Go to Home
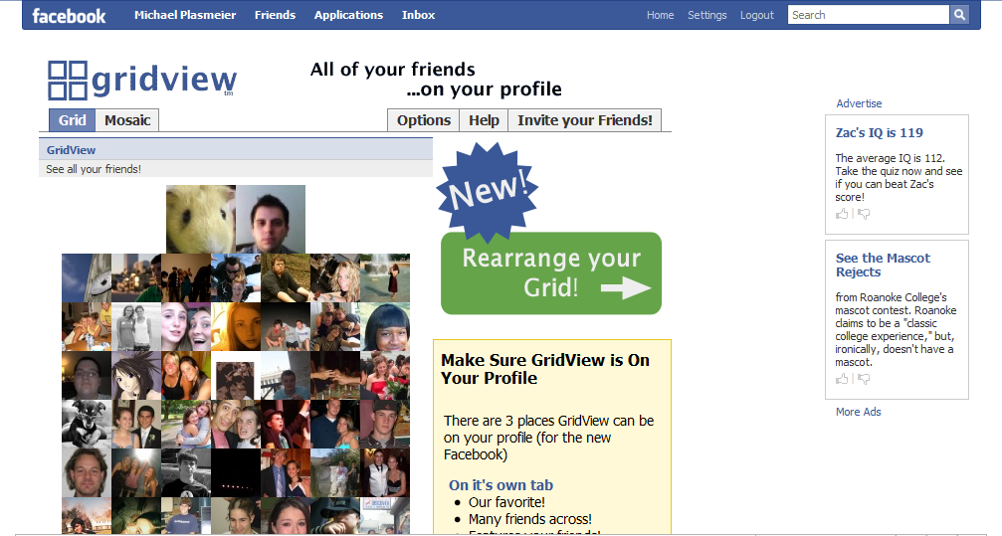Image resolution: width=1002 pixels, height=536 pixels. [x=660, y=15]
